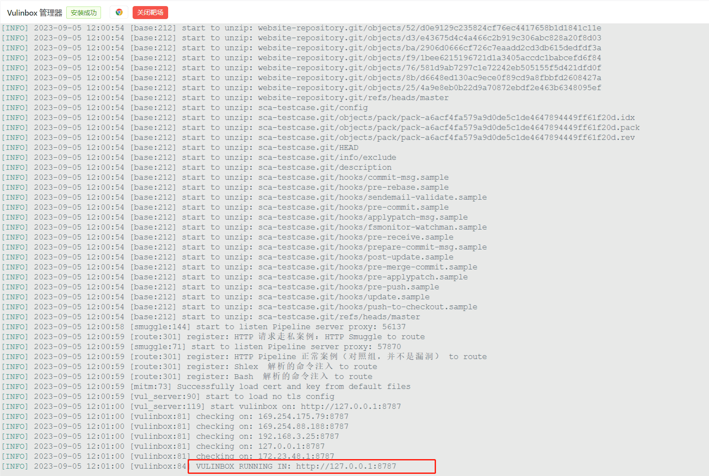Click the 'checking on: 169.254.88.188:8787' line
709x476 pixels.
(x=273, y=427)
